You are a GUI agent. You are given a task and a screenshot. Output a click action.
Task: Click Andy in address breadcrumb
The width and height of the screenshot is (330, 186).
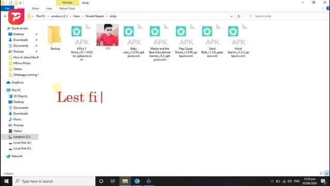coord(113,16)
